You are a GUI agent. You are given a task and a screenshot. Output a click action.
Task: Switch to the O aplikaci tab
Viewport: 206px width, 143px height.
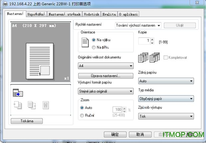point(128,14)
